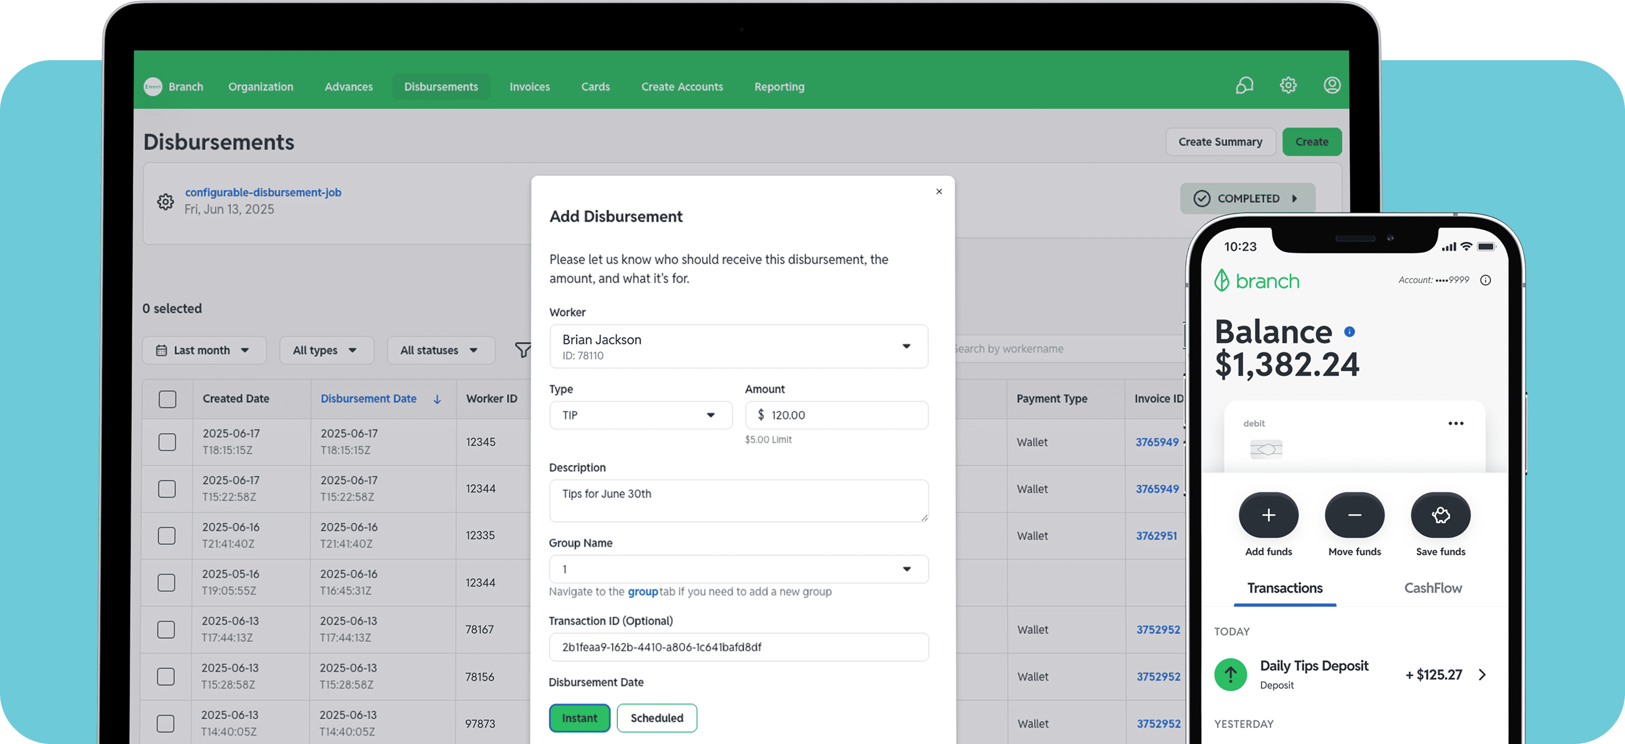The width and height of the screenshot is (1625, 744).
Task: Check the row for Worker ID 12345
Action: (167, 442)
